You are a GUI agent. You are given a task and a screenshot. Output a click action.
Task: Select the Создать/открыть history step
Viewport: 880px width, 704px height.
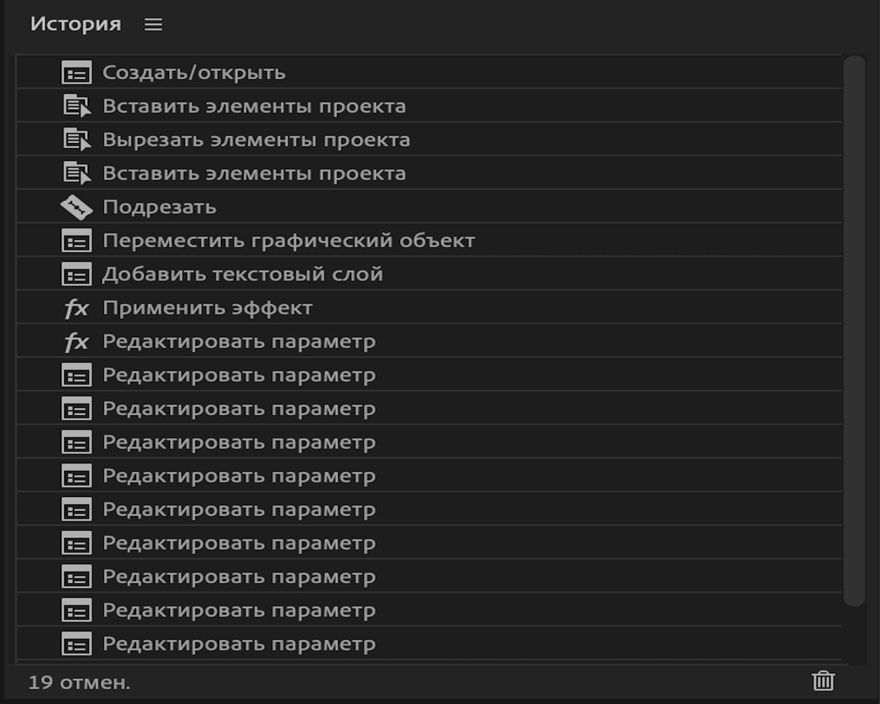195,73
